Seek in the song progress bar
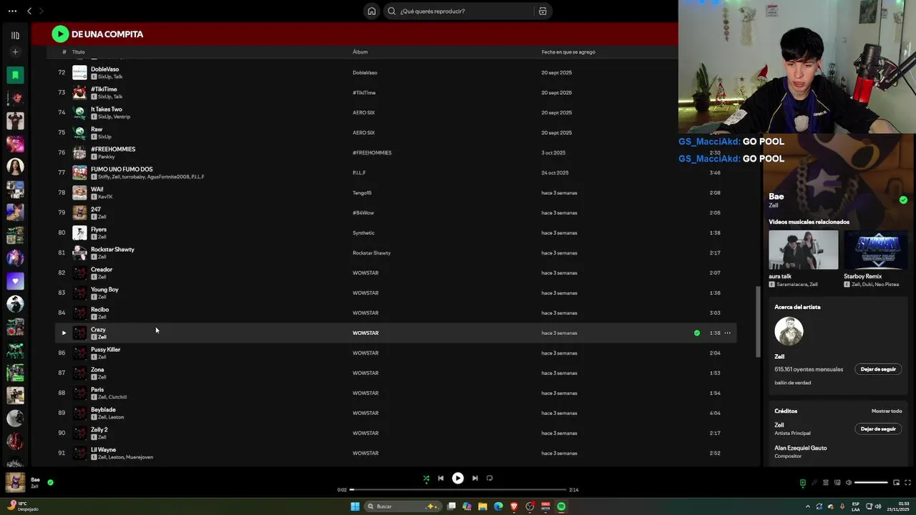Screen dimensions: 916x515 [458, 490]
